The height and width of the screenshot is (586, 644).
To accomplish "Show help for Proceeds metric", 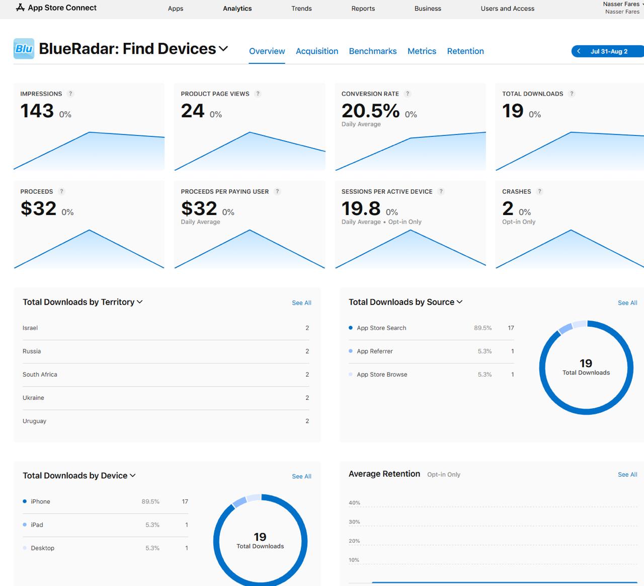I will click(x=61, y=191).
